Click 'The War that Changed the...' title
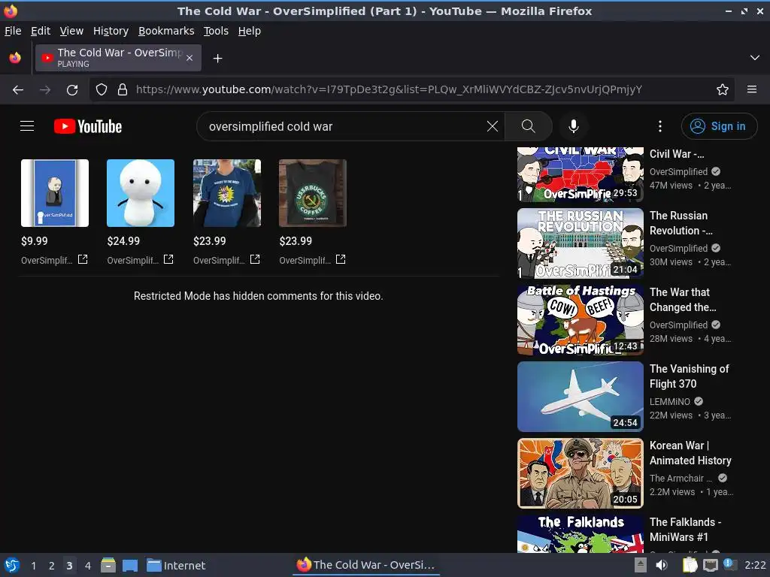 (x=683, y=300)
